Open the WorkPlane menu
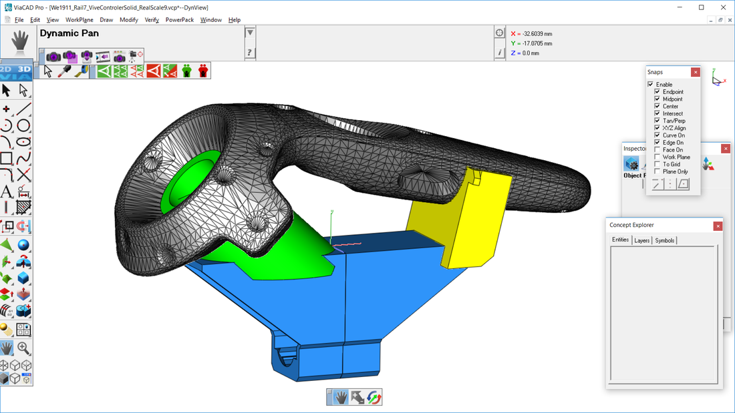Viewport: 735px width, 413px height. point(80,20)
